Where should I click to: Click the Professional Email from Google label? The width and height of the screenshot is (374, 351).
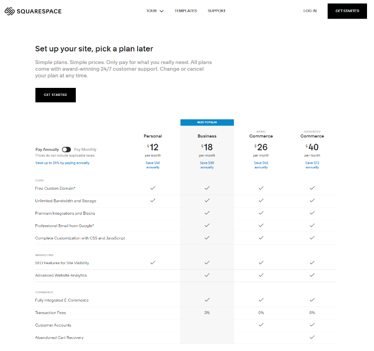(64, 226)
